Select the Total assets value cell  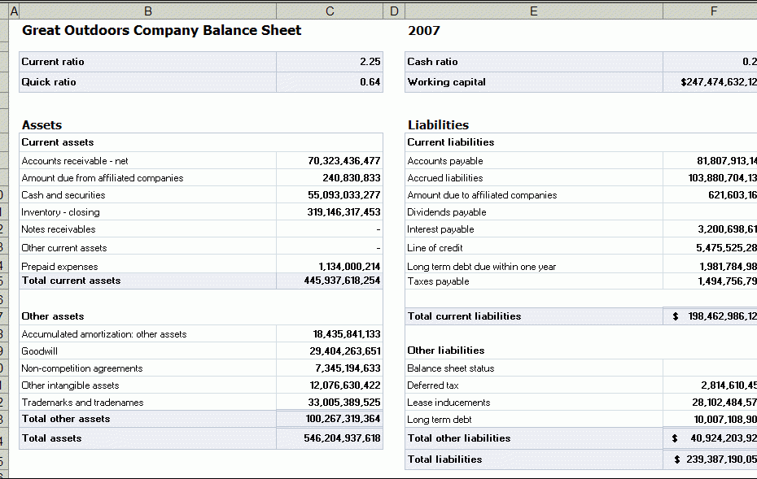pyautogui.click(x=329, y=437)
